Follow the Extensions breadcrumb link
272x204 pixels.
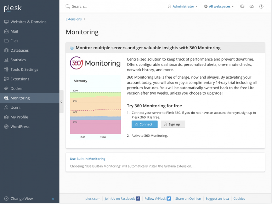click(x=74, y=19)
